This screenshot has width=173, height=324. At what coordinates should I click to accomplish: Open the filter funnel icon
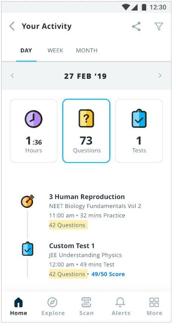pyautogui.click(x=159, y=26)
